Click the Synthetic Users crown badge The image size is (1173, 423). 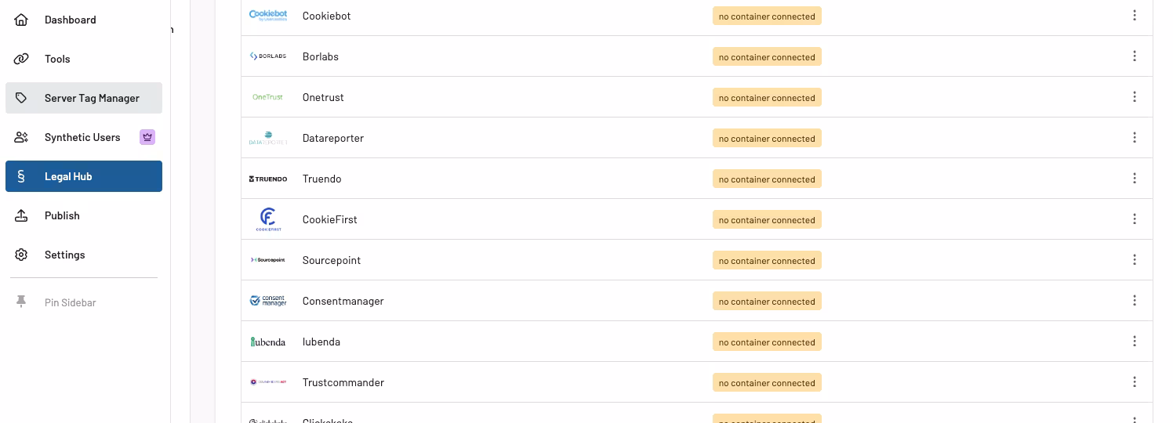click(147, 137)
